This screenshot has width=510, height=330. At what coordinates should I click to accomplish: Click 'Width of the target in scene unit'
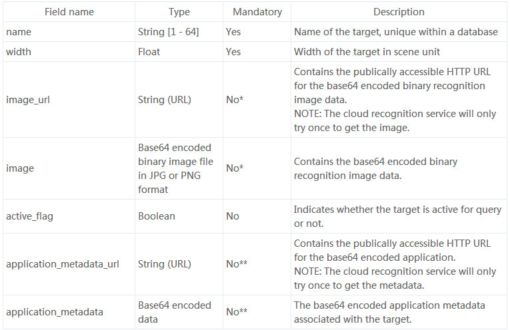tap(367, 52)
